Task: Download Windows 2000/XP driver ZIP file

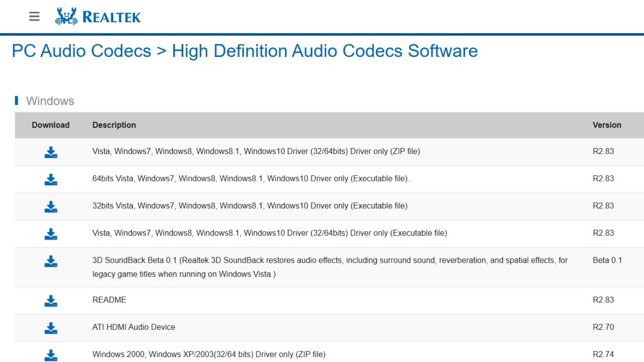Action: (x=51, y=355)
